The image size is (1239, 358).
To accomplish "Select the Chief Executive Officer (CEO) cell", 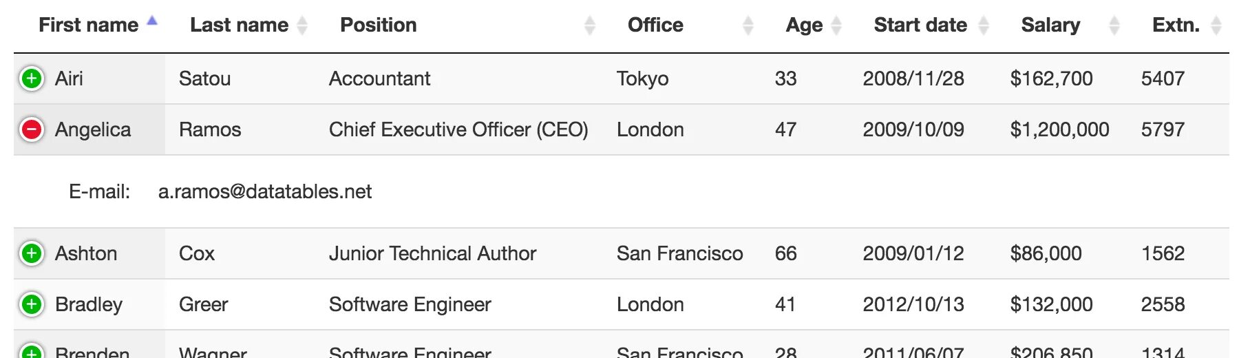I will point(458,129).
